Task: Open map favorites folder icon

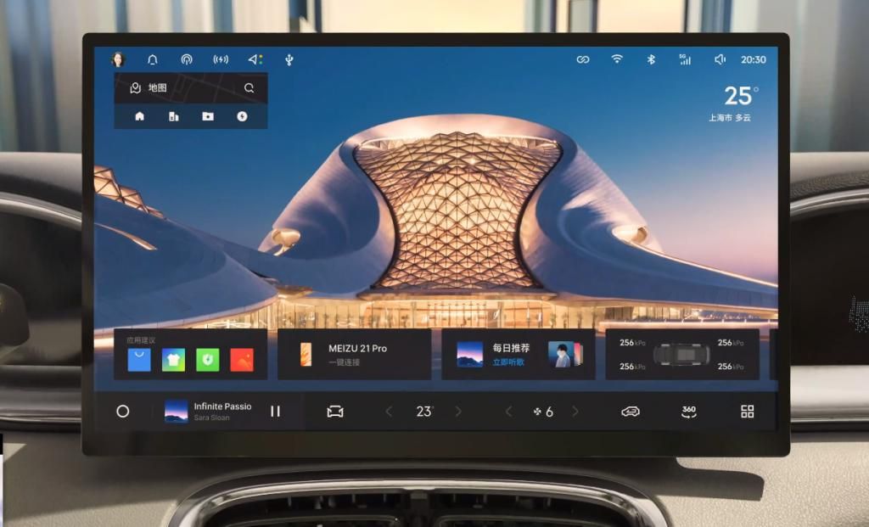Action: click(x=208, y=116)
